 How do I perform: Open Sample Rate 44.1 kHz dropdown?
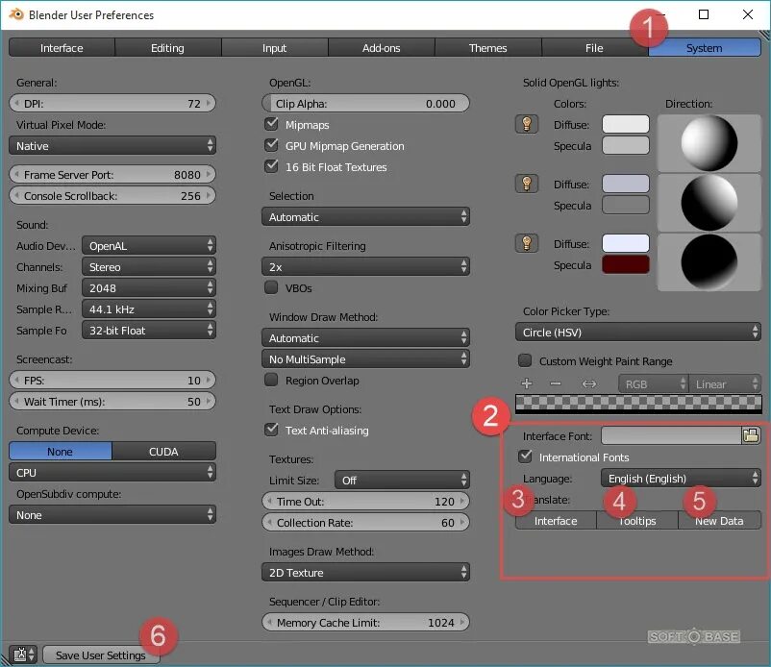pyautogui.click(x=148, y=309)
